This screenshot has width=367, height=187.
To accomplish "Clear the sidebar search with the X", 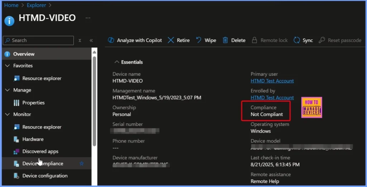I will click(x=80, y=40).
